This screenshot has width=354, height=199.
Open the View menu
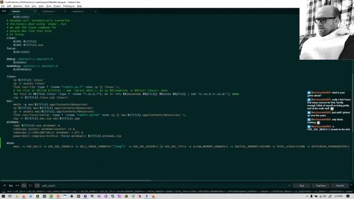coord(34,6)
